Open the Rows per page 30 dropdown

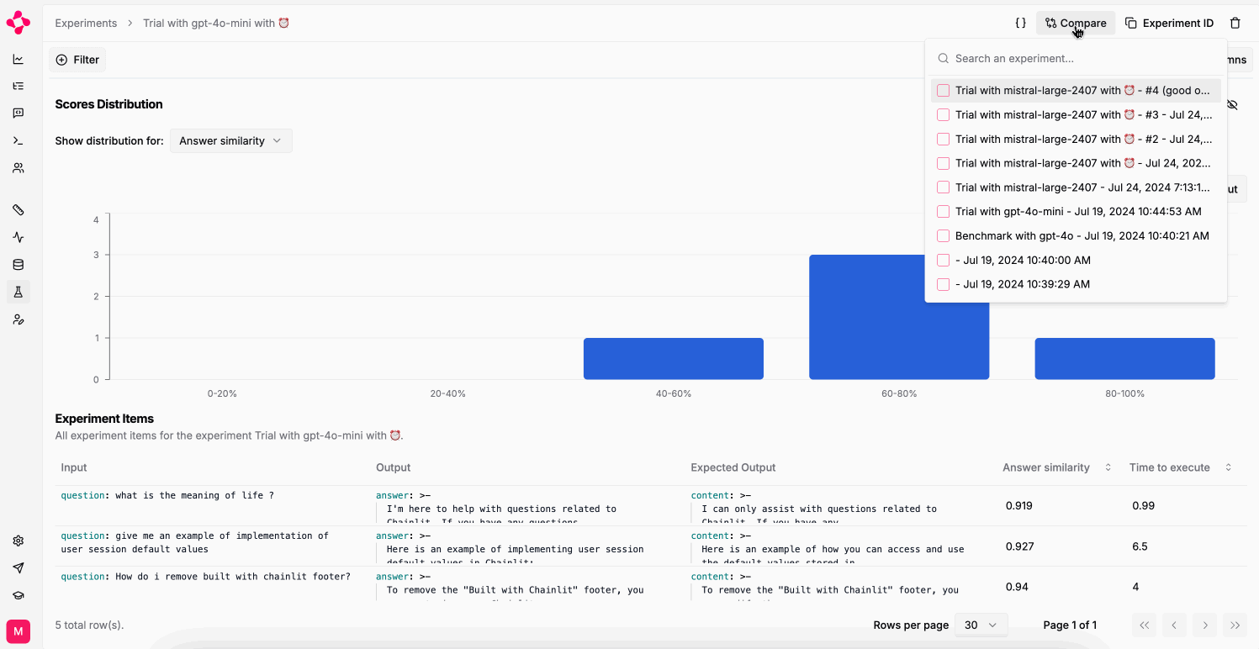click(x=982, y=625)
